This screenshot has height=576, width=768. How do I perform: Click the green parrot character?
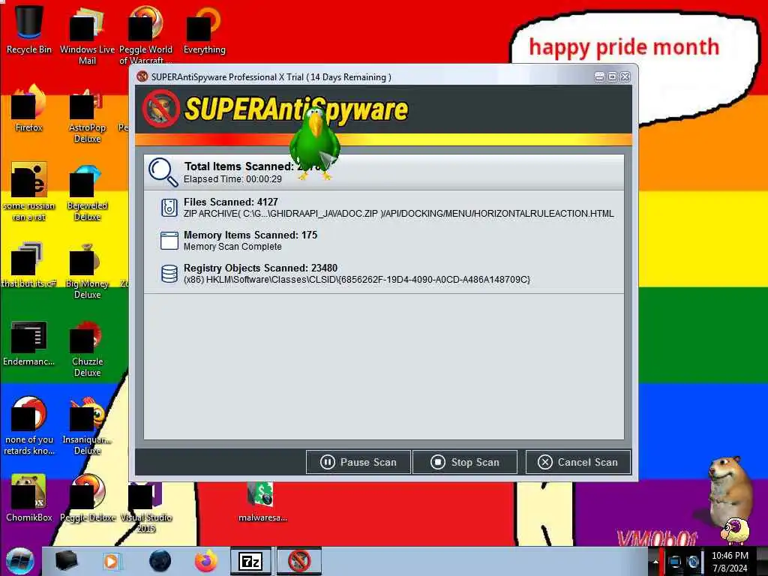click(x=314, y=143)
